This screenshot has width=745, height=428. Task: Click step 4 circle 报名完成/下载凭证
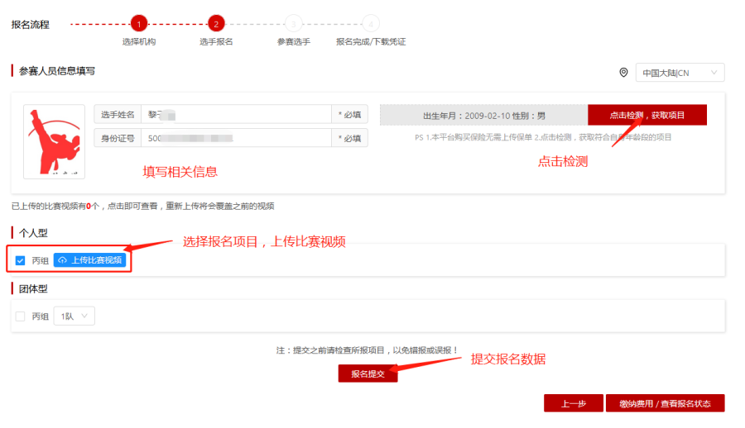[x=371, y=24]
